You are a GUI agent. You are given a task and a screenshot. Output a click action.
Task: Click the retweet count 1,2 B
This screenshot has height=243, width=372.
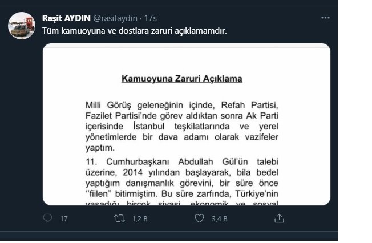point(140,219)
